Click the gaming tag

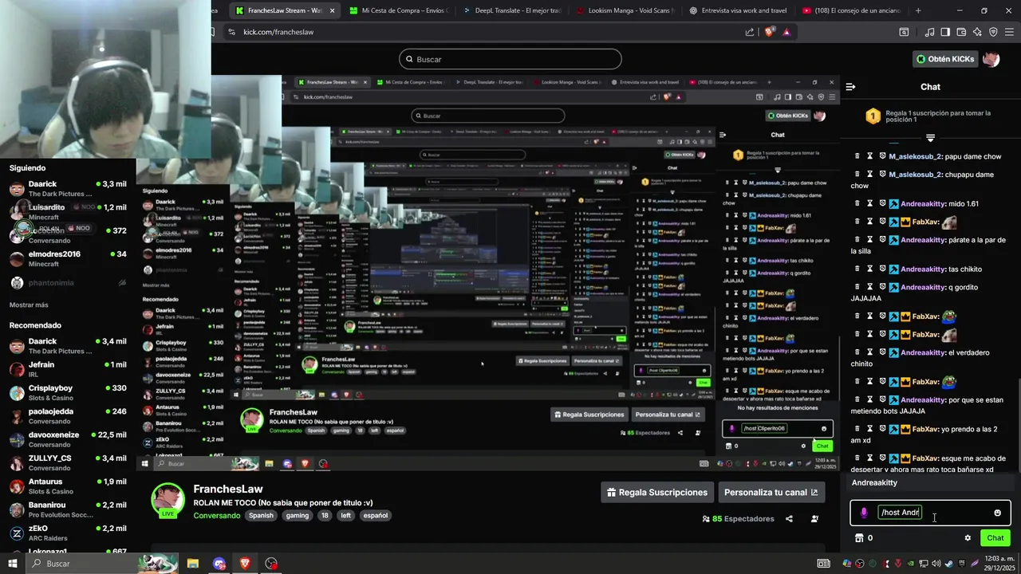pos(298,516)
